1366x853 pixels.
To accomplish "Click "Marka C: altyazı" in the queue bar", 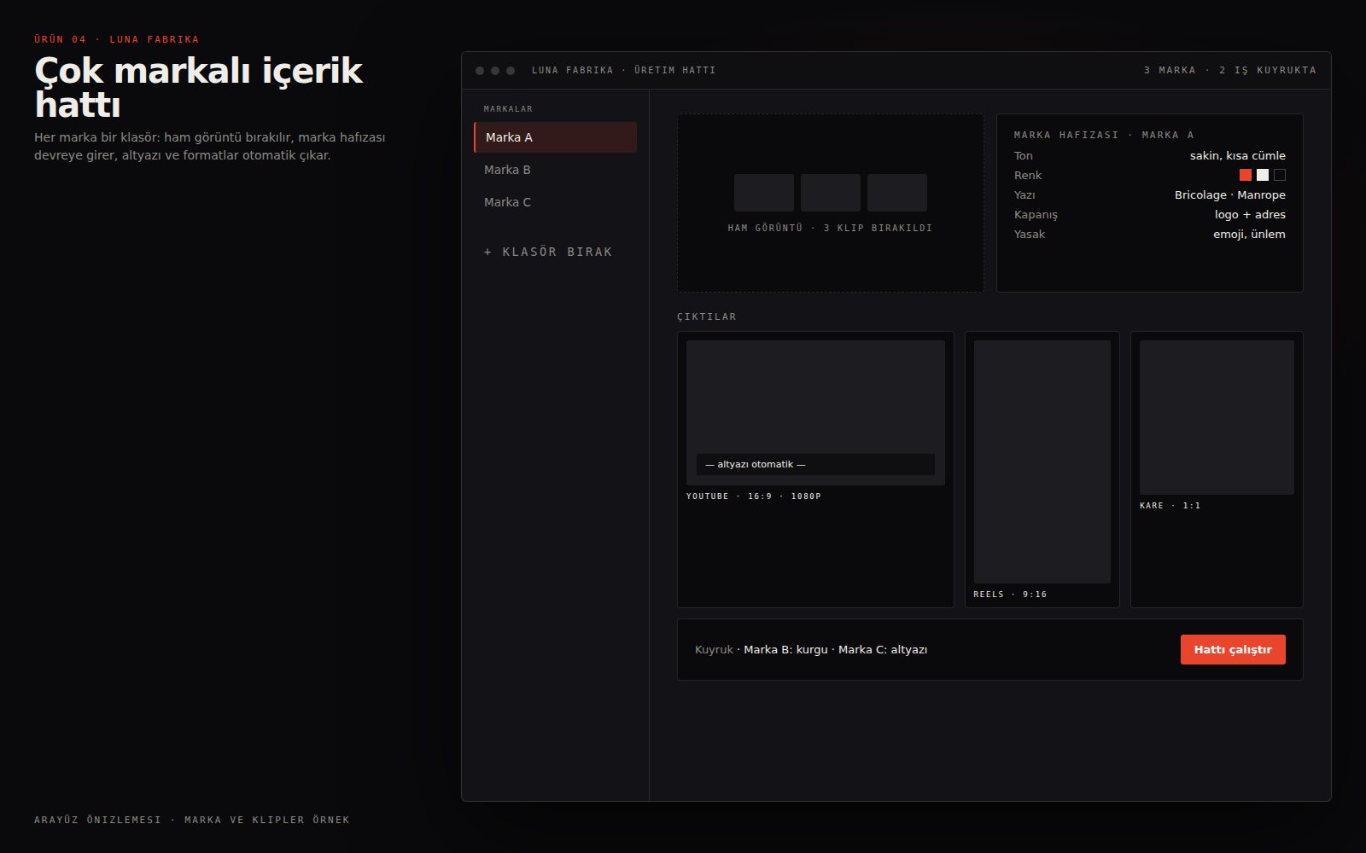I will [x=883, y=649].
